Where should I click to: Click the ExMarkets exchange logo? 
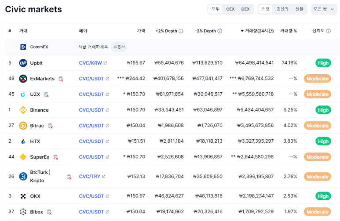click(23, 79)
